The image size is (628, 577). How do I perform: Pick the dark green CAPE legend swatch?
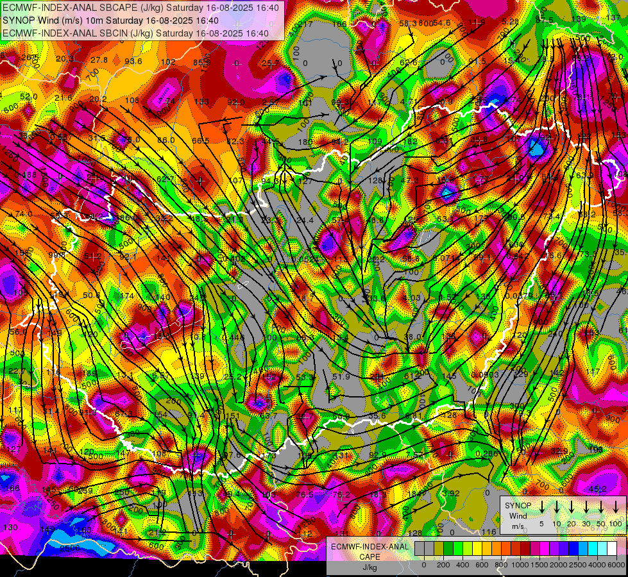tap(448, 548)
